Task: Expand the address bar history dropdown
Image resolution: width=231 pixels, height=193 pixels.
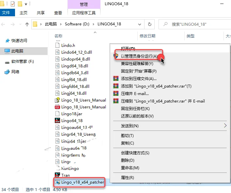Action: pos(140,24)
